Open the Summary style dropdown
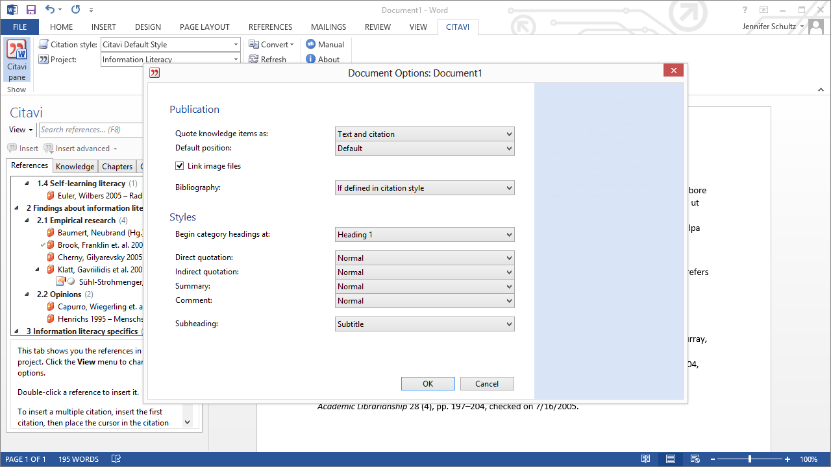Image resolution: width=831 pixels, height=467 pixels. pos(425,287)
